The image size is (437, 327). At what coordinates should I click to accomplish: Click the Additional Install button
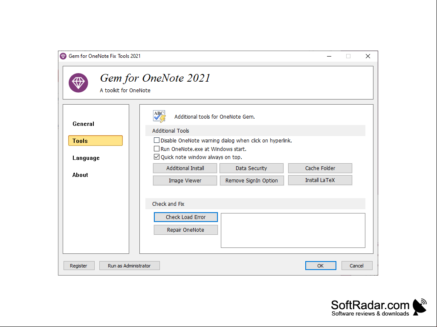coord(185,168)
